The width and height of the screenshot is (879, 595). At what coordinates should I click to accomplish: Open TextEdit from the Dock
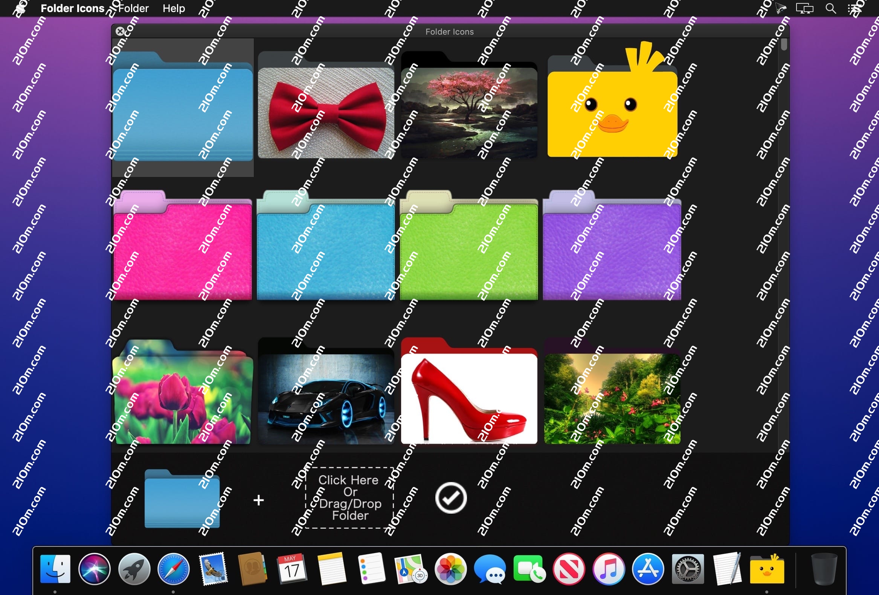tap(727, 569)
